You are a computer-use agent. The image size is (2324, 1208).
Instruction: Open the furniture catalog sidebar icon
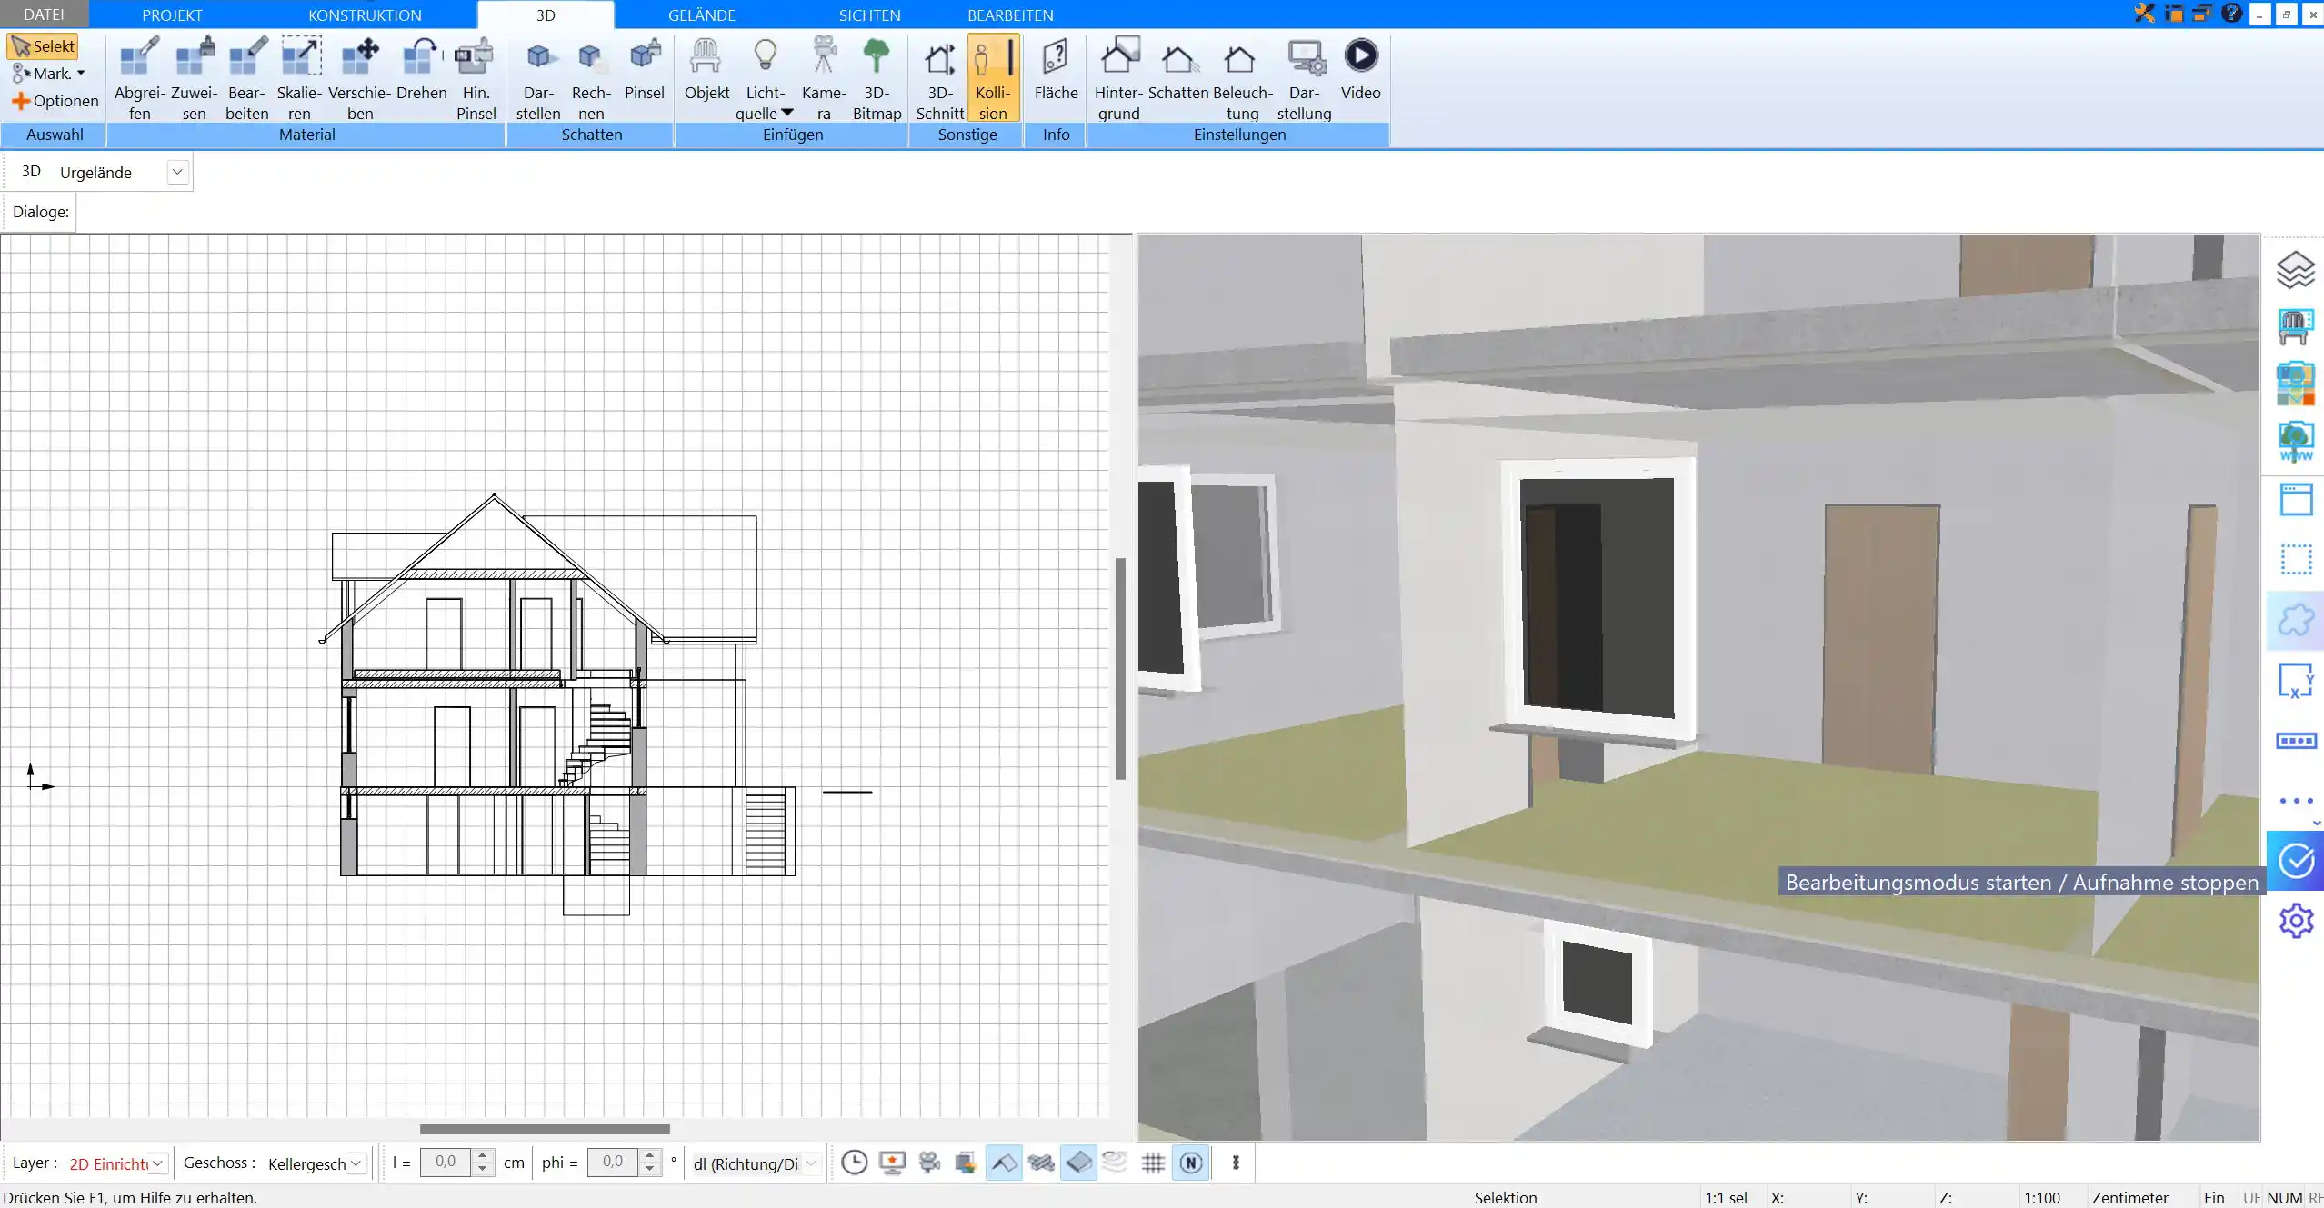pos(2295,326)
